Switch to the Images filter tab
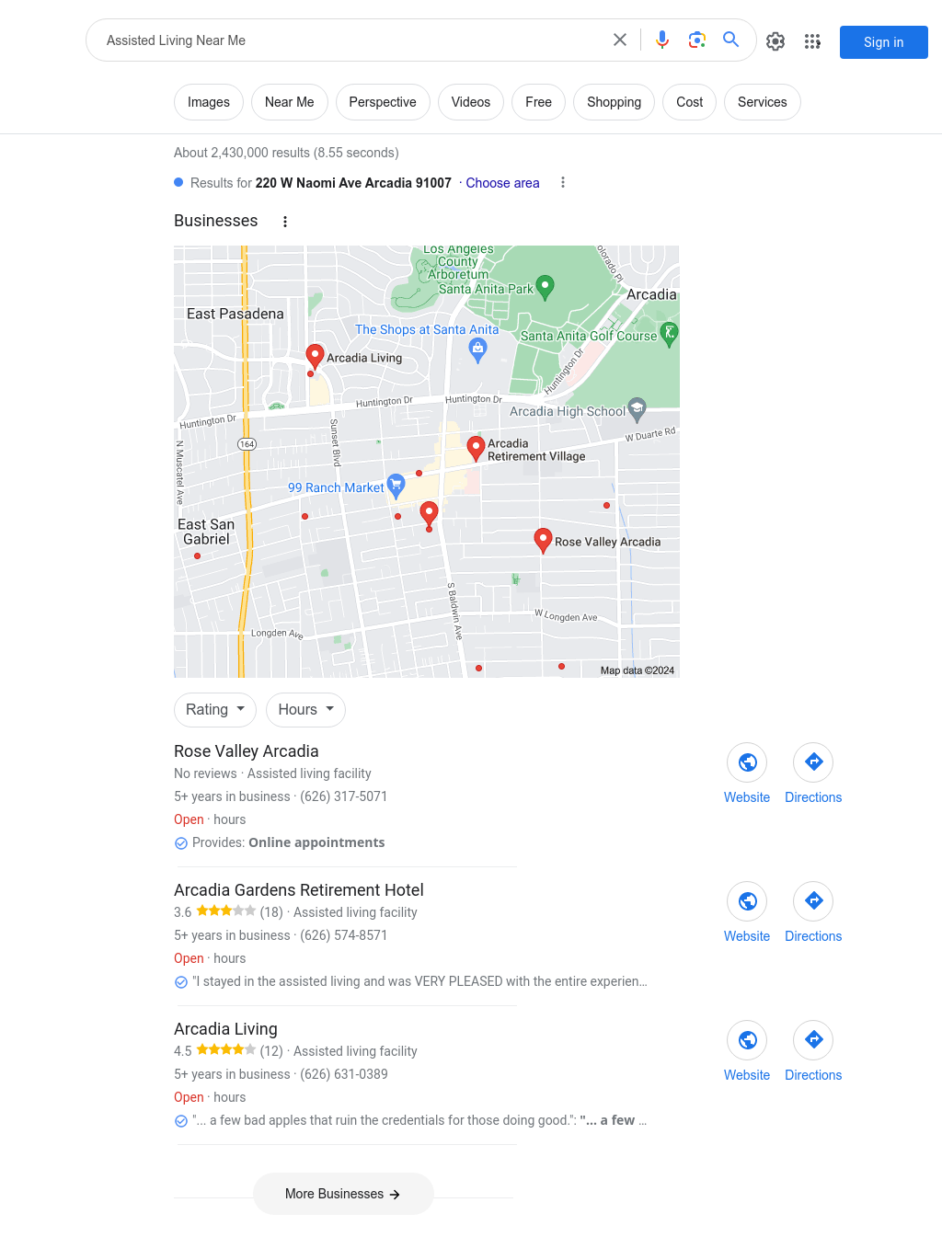The image size is (942, 1237). click(x=209, y=102)
